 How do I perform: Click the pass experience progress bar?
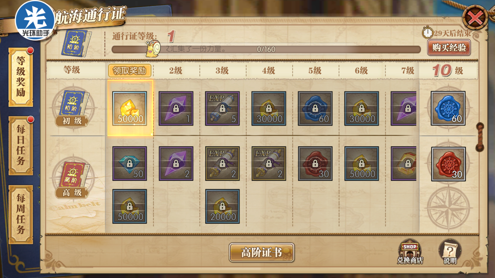click(x=266, y=49)
